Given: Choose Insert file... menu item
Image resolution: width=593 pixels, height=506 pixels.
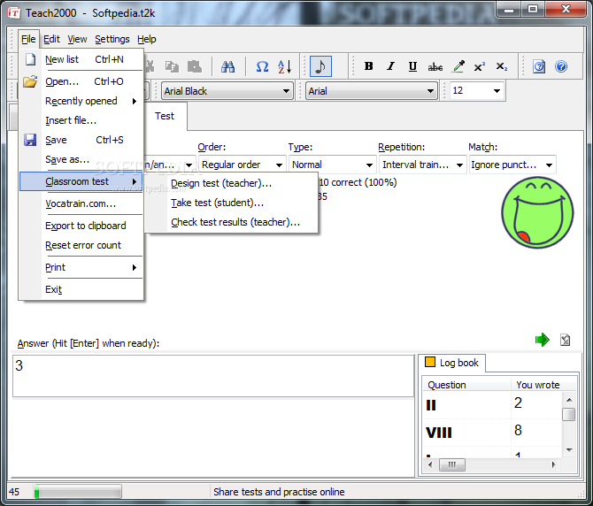Looking at the screenshot, I should click(81, 120).
